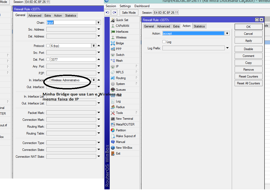This screenshot has height=192, width=270.
Task: Open the In. Interface dropdown list
Action: click(94, 80)
